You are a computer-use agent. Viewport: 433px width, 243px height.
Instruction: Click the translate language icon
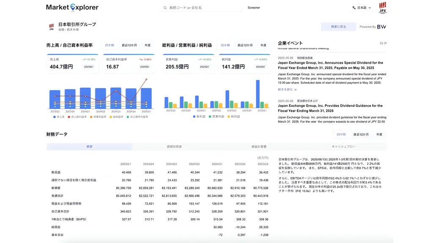354,8
